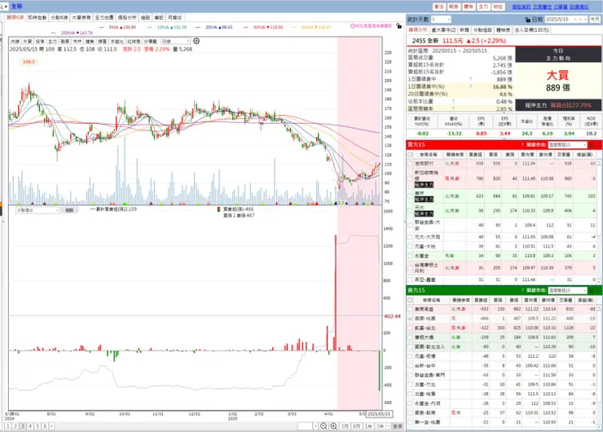Screen dimensions: 603x432
Task: Click the 今天 button
Action: [595, 20]
